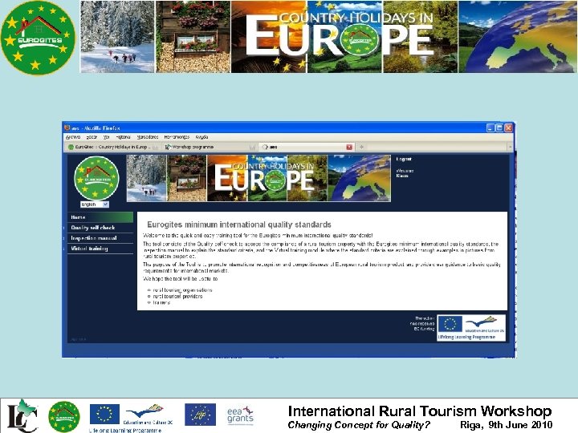The width and height of the screenshot is (578, 433).
Task: Click the EuroGites tab favicon
Action: point(71,147)
